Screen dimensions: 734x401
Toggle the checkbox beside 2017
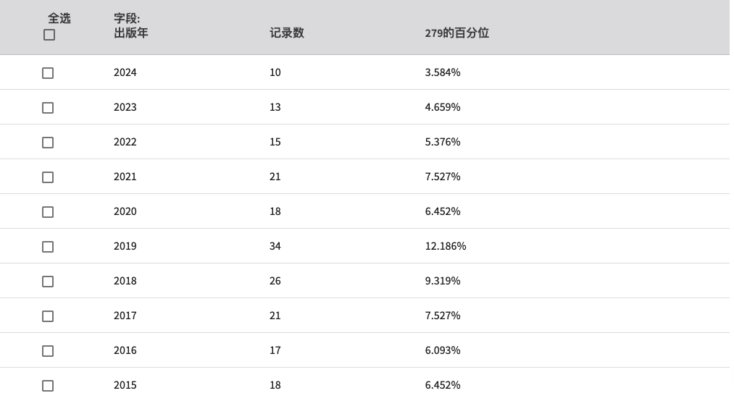pyautogui.click(x=48, y=316)
